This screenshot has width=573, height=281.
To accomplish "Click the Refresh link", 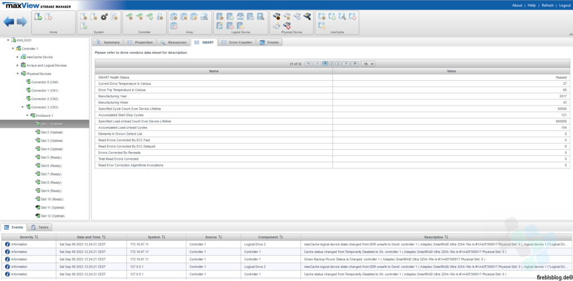I will (547, 6).
